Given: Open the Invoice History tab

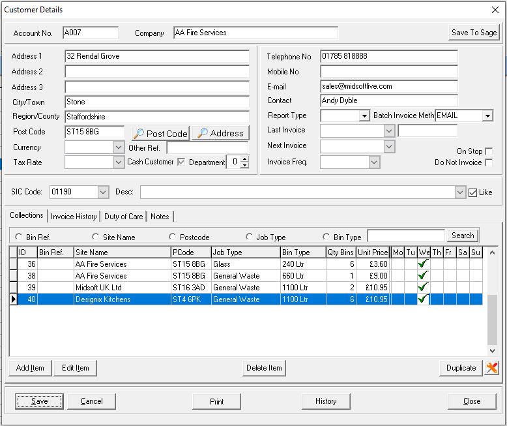Looking at the screenshot, I should tap(74, 217).
